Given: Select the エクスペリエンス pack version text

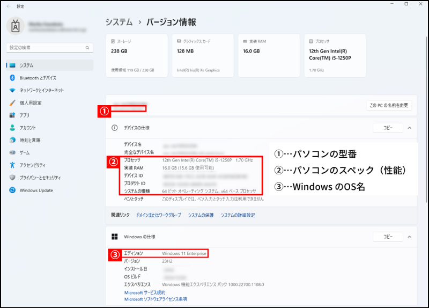Looking at the screenshot, I should pos(213,284).
